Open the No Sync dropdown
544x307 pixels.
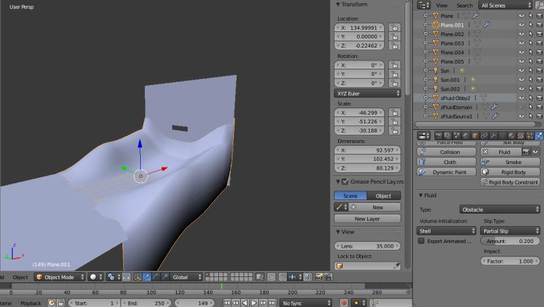(306, 303)
